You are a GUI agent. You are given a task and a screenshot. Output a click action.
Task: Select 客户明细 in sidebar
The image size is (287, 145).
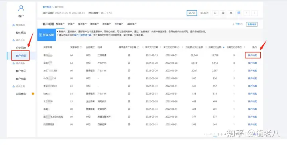pyautogui.click(x=21, y=56)
